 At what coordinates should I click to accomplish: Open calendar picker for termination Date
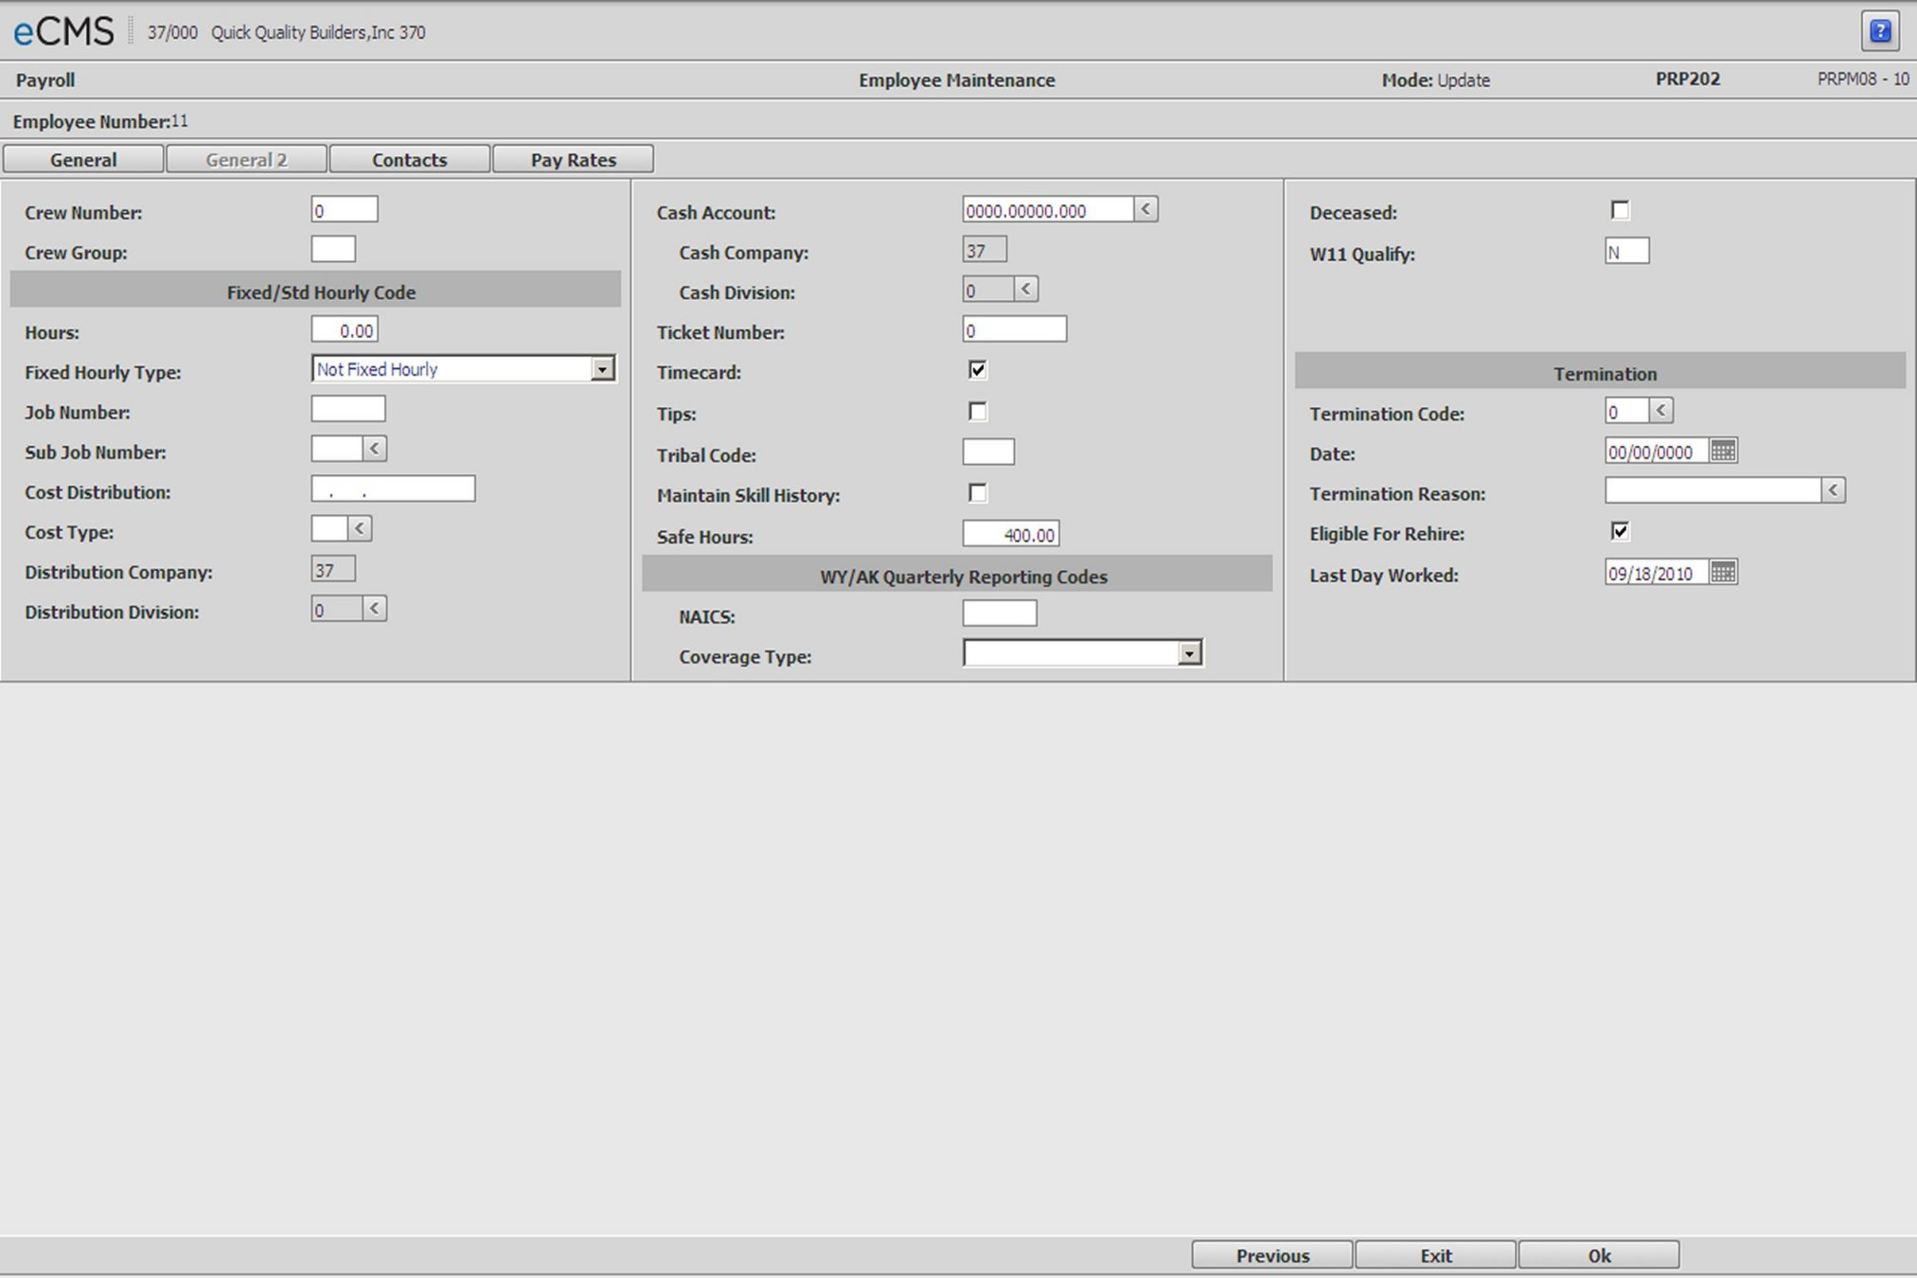pos(1723,451)
